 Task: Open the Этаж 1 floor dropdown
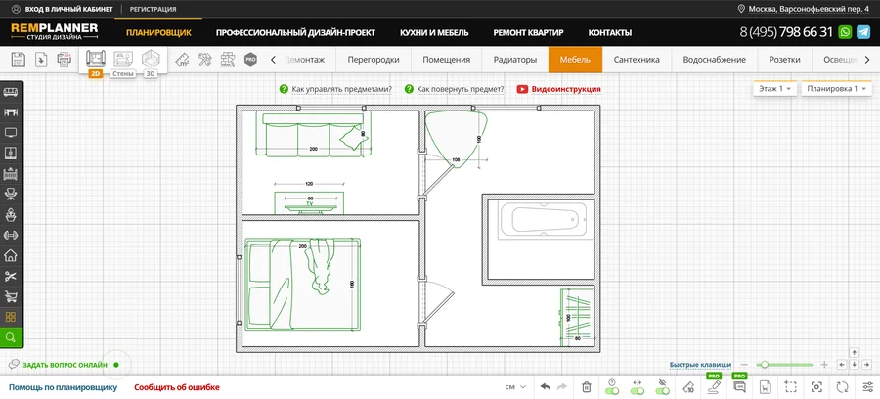coord(772,89)
